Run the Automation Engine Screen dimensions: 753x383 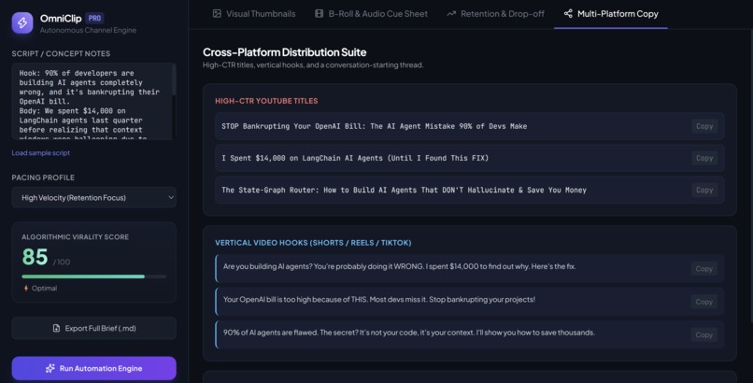[x=94, y=368]
